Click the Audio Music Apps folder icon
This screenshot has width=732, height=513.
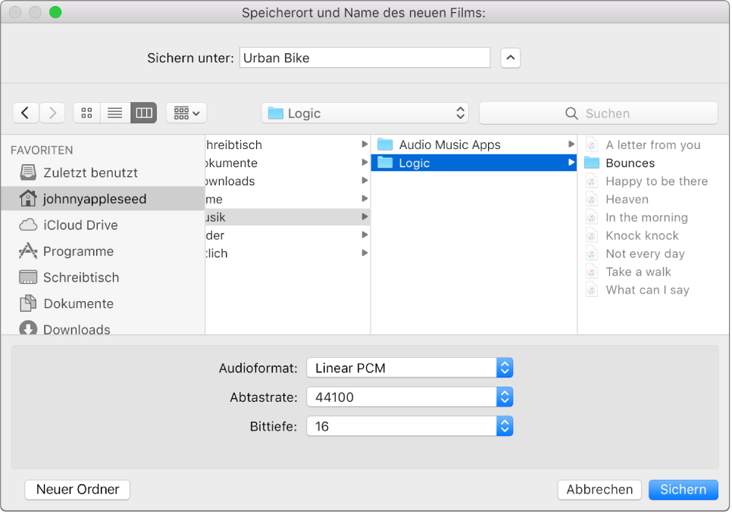point(385,145)
